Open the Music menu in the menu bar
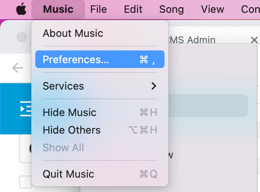The width and height of the screenshot is (260, 192). [x=58, y=9]
